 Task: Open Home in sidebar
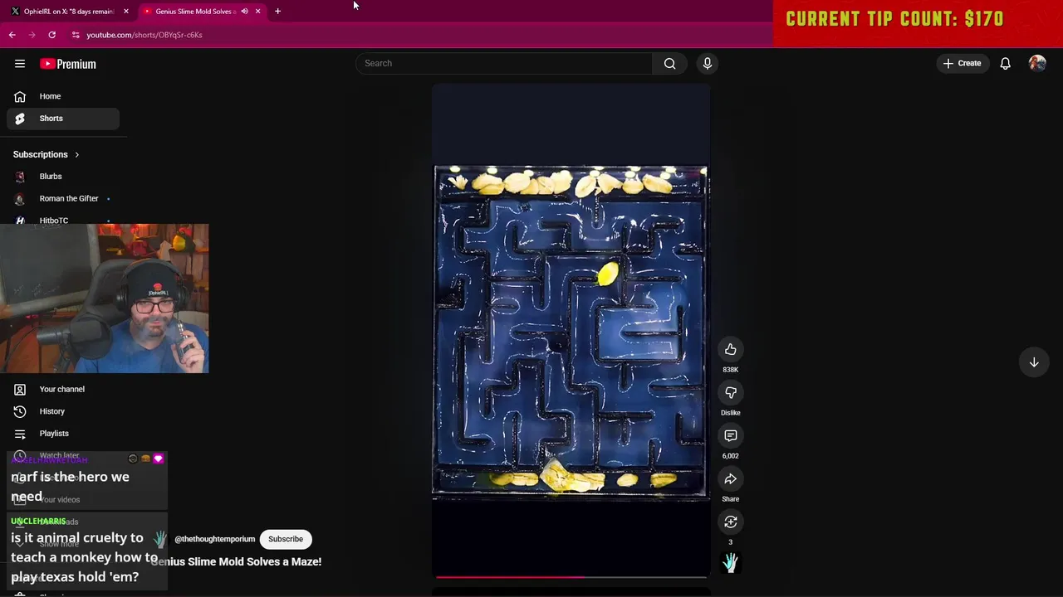(x=63, y=96)
